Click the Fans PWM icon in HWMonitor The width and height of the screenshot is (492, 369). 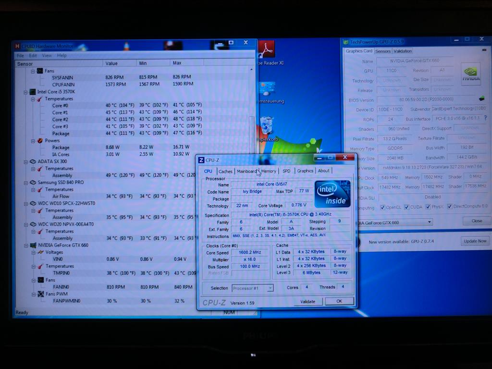coord(41,294)
